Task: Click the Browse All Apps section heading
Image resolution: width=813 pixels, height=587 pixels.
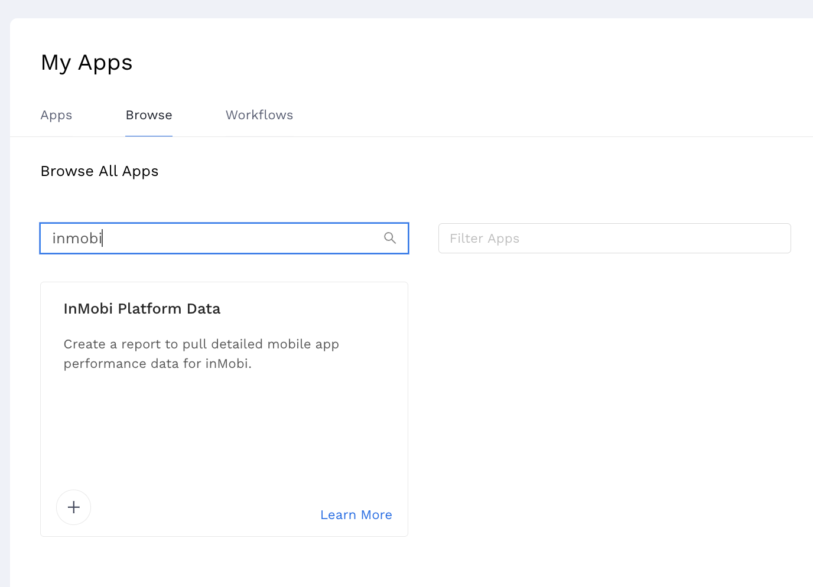Action: [99, 171]
